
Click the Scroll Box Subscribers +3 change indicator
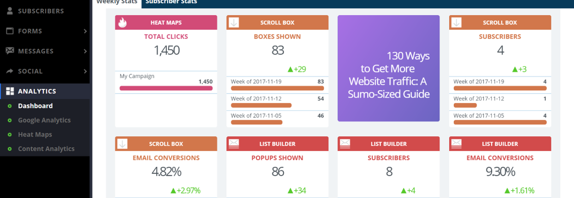pyautogui.click(x=519, y=70)
